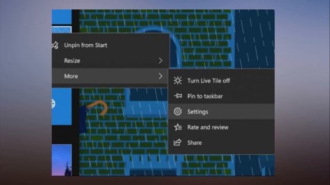Click the pin icon for taskbar

(x=178, y=96)
